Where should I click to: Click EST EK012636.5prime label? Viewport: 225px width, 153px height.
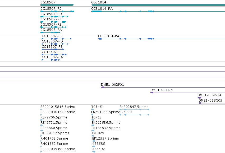point(106,123)
